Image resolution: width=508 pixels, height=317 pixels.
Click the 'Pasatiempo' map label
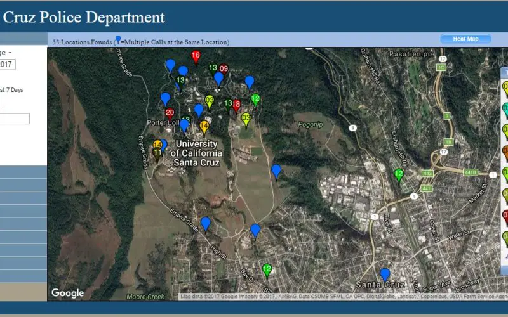click(410, 54)
